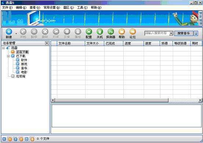Click the 等级资源 column header

181,43
